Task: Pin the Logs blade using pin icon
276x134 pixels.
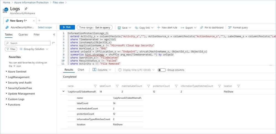Action: (x=26, y=9)
